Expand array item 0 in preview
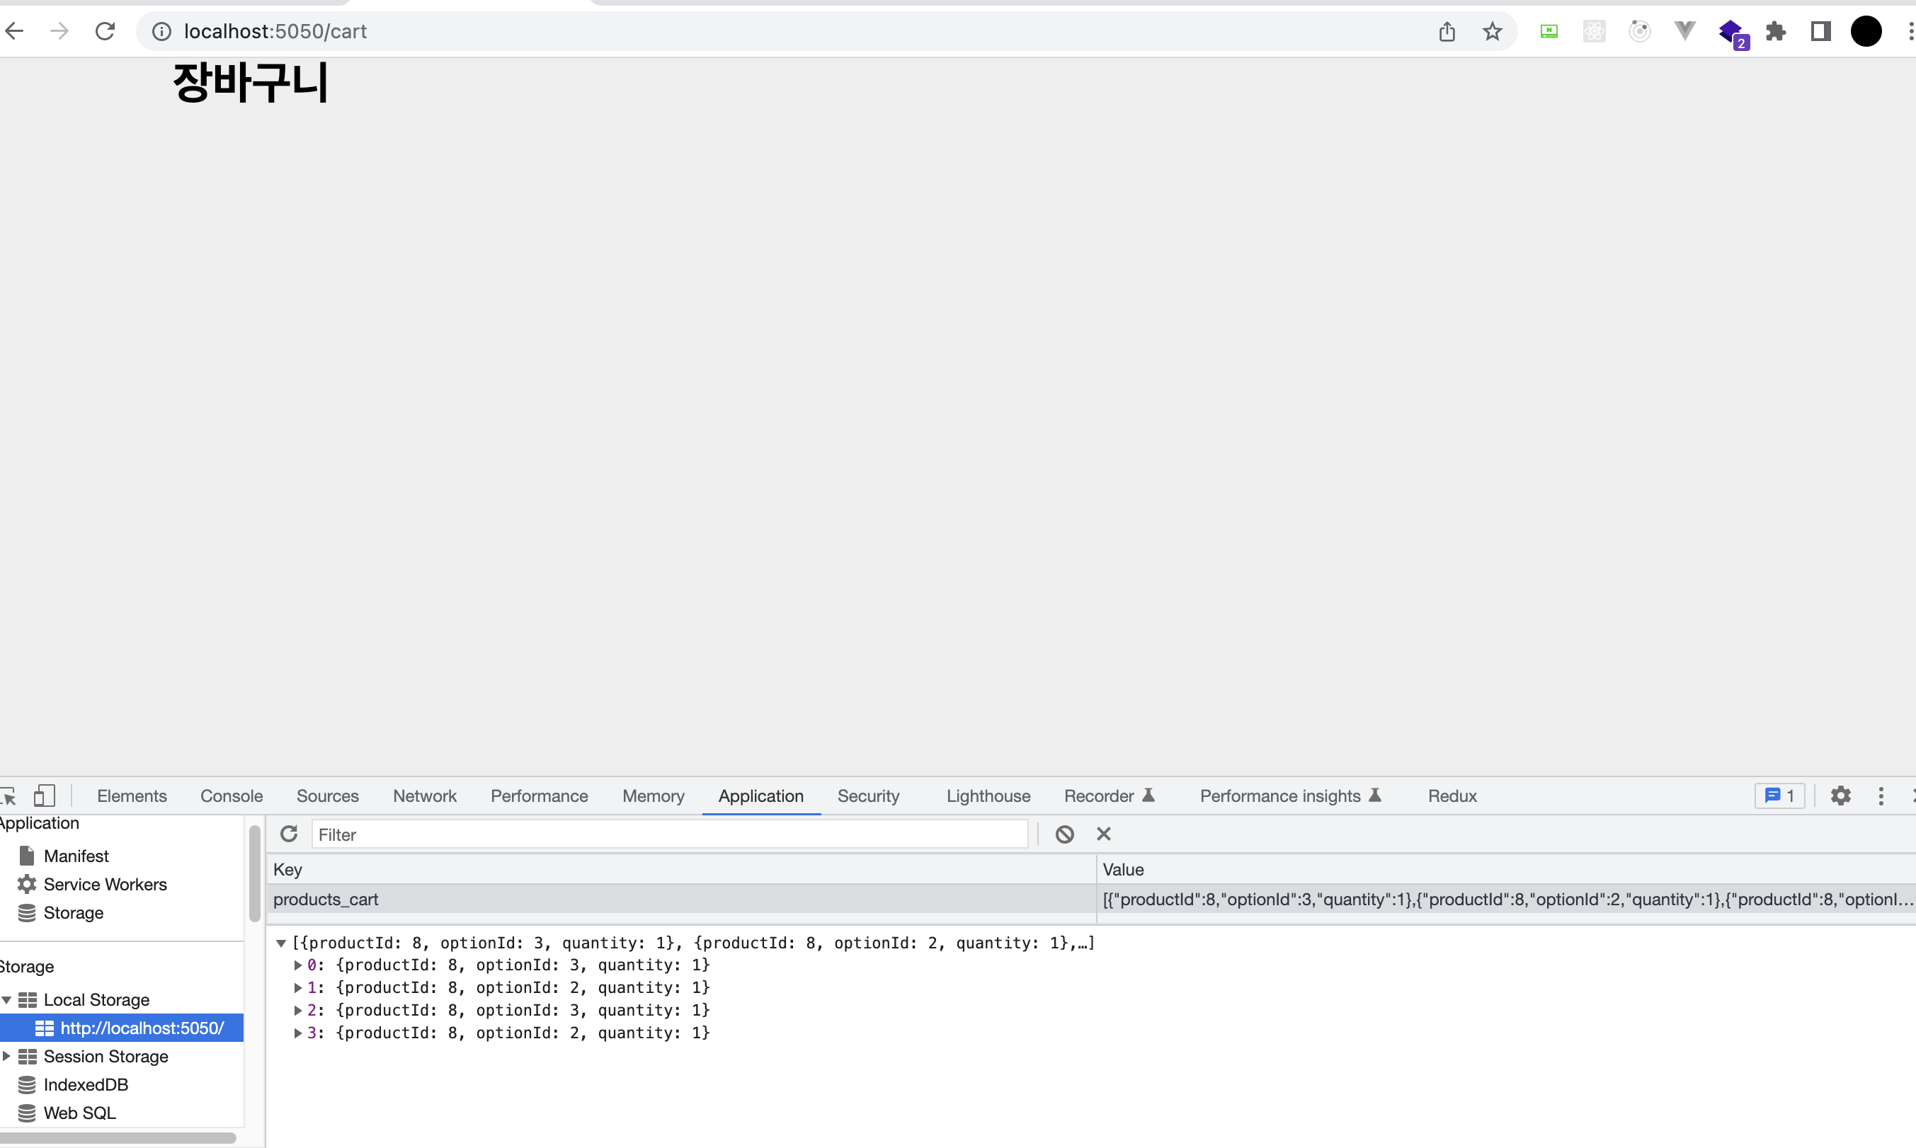Screen dimensions: 1916x1148 tap(298, 965)
